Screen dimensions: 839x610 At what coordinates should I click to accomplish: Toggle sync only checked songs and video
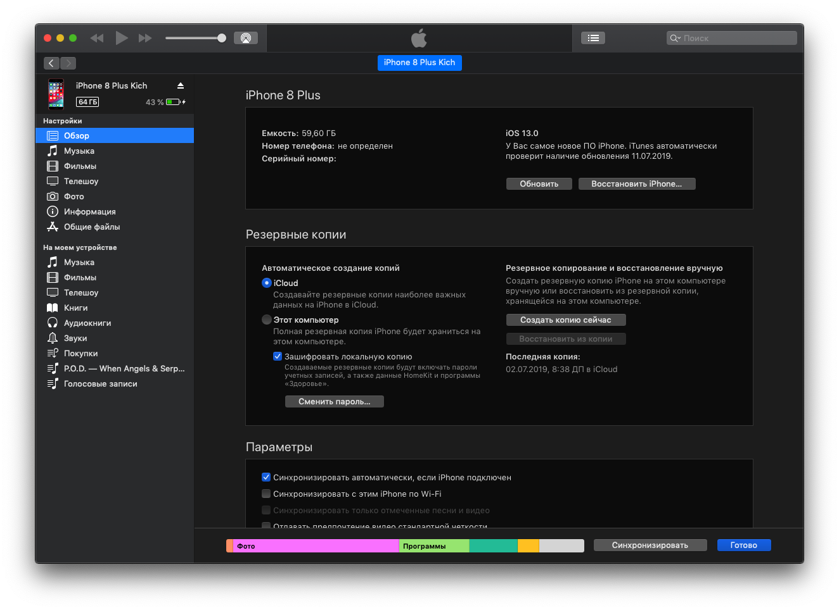tap(266, 510)
